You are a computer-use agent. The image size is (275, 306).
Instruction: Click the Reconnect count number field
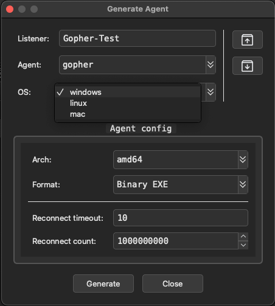(x=176, y=241)
